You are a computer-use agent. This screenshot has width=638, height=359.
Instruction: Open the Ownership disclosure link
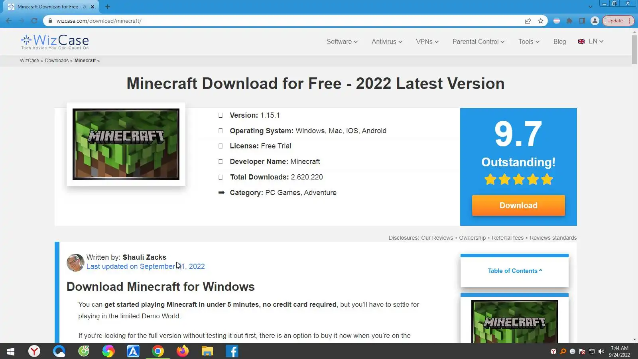pos(473,238)
